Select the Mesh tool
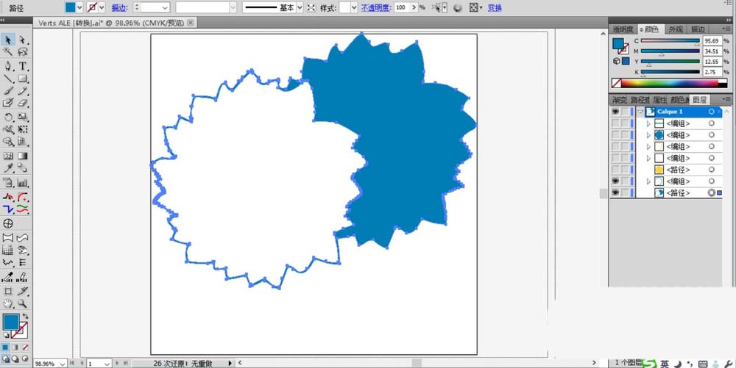 click(8, 156)
